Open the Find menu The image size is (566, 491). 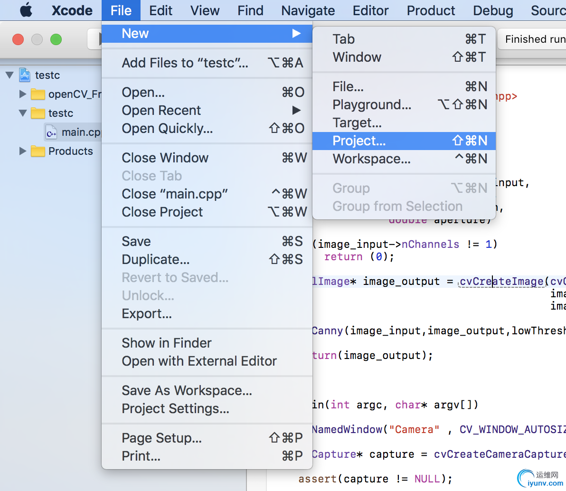tap(250, 10)
